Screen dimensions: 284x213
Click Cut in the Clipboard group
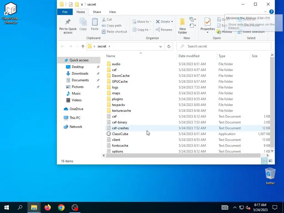click(107, 19)
